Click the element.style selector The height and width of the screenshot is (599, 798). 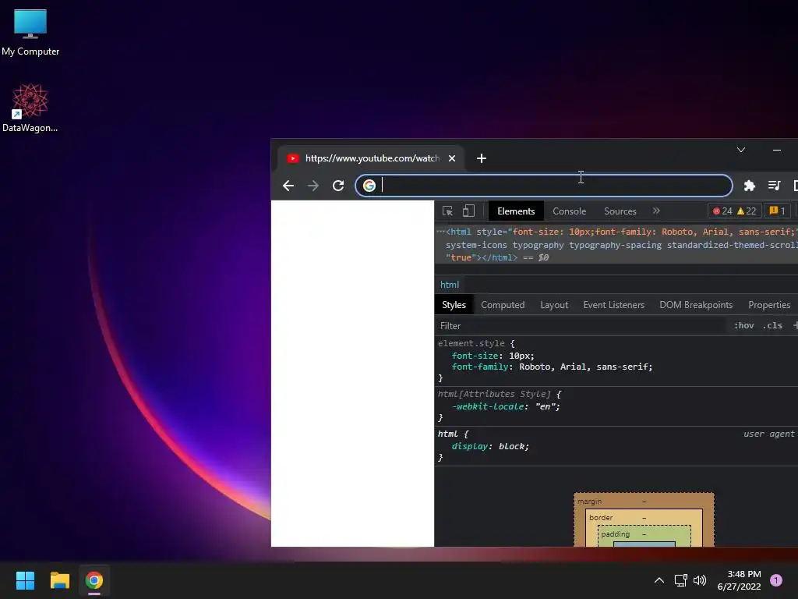[x=471, y=343]
